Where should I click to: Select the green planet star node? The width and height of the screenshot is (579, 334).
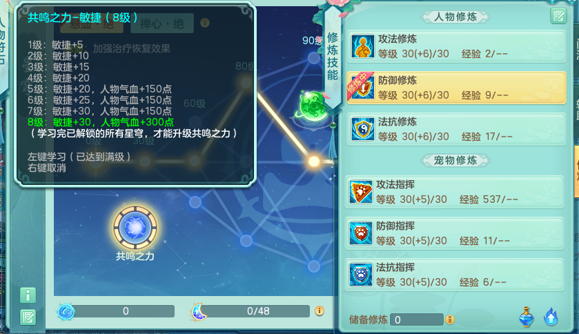coord(313,107)
